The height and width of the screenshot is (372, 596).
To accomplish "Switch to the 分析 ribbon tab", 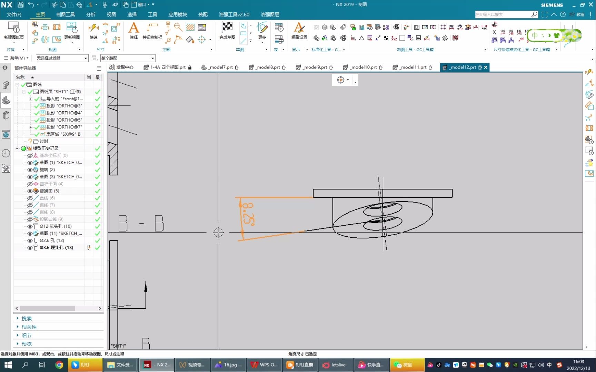I will coord(91,14).
